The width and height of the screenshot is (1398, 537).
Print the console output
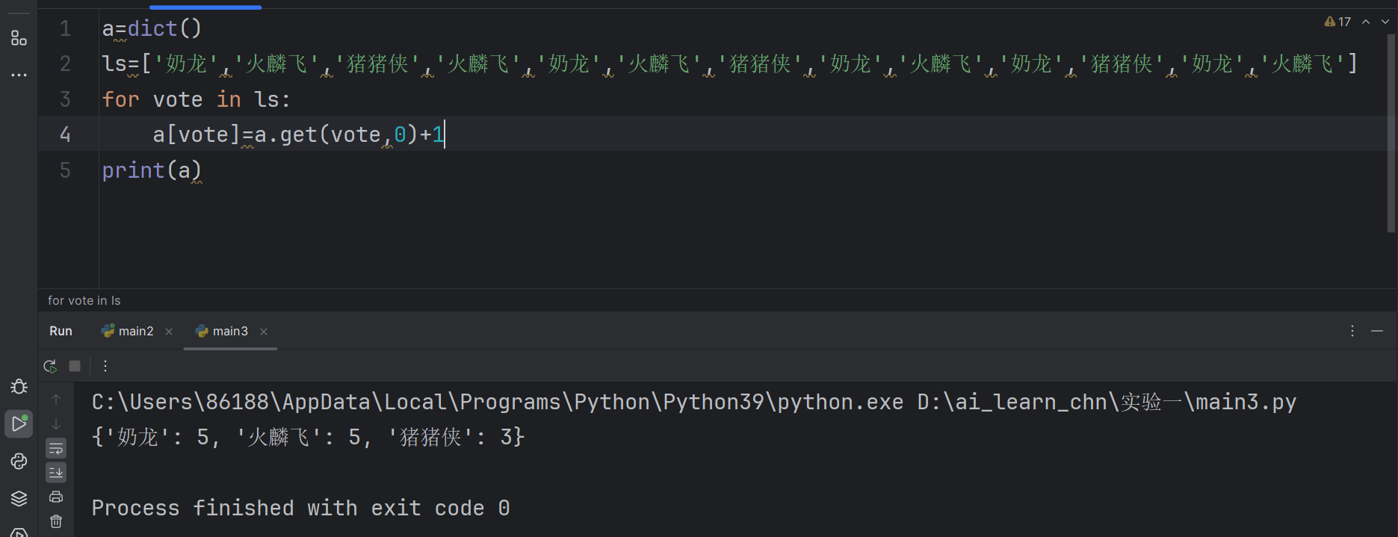click(56, 497)
